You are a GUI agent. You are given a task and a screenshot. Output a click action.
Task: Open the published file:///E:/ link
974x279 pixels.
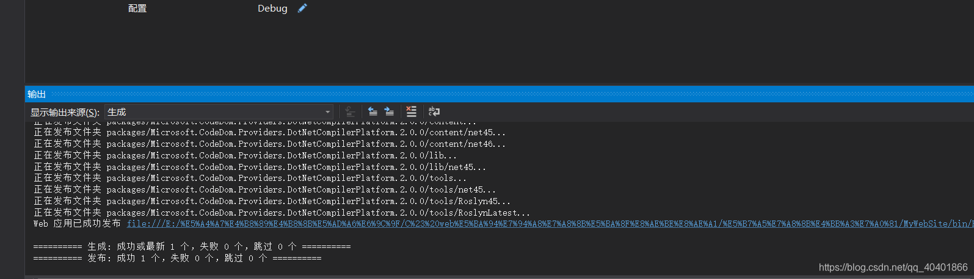point(550,224)
